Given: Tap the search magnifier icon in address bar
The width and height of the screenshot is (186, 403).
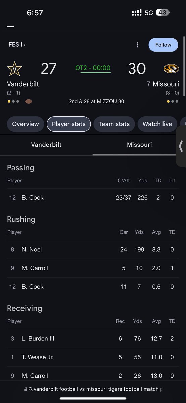Looking at the screenshot, I should [x=31, y=389].
